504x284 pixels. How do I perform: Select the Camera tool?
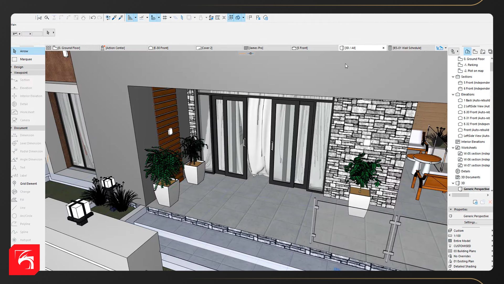pos(28,120)
